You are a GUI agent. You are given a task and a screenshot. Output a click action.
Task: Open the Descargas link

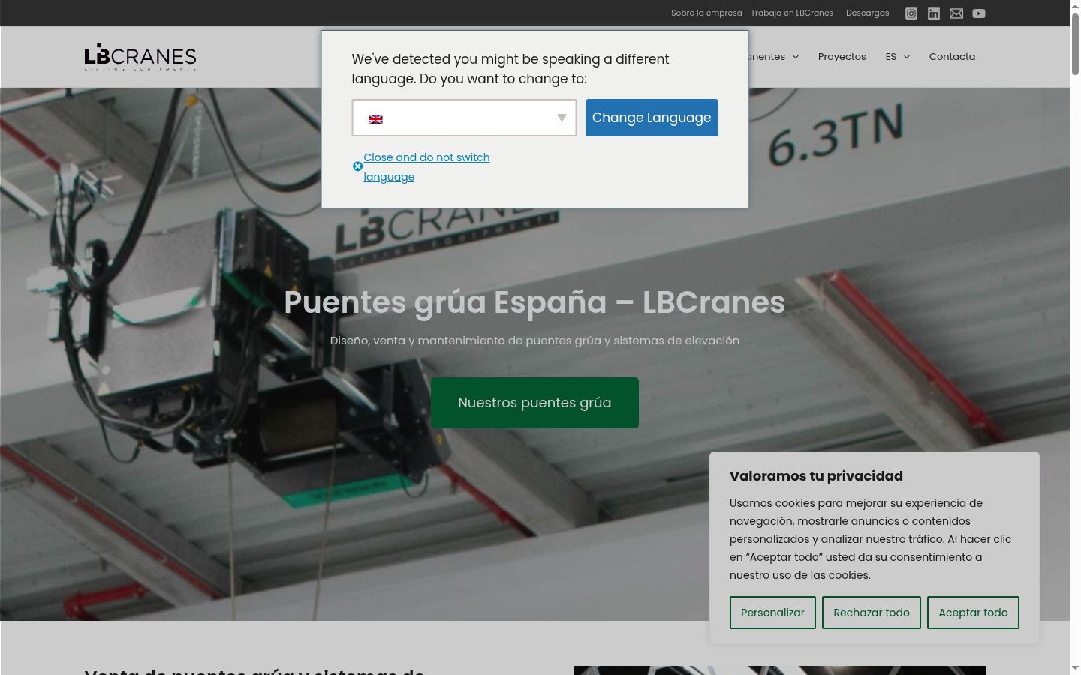tap(867, 13)
